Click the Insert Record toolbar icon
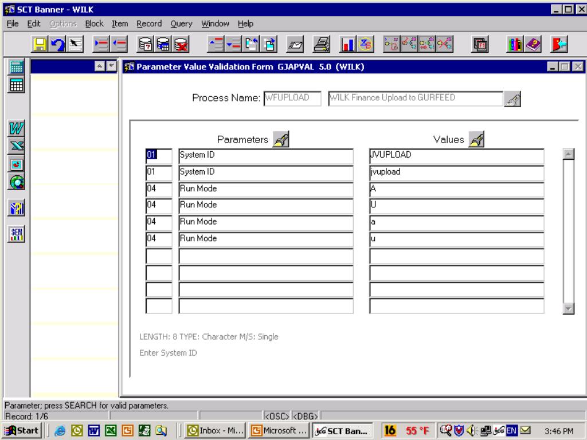The image size is (587, 440). (x=101, y=44)
